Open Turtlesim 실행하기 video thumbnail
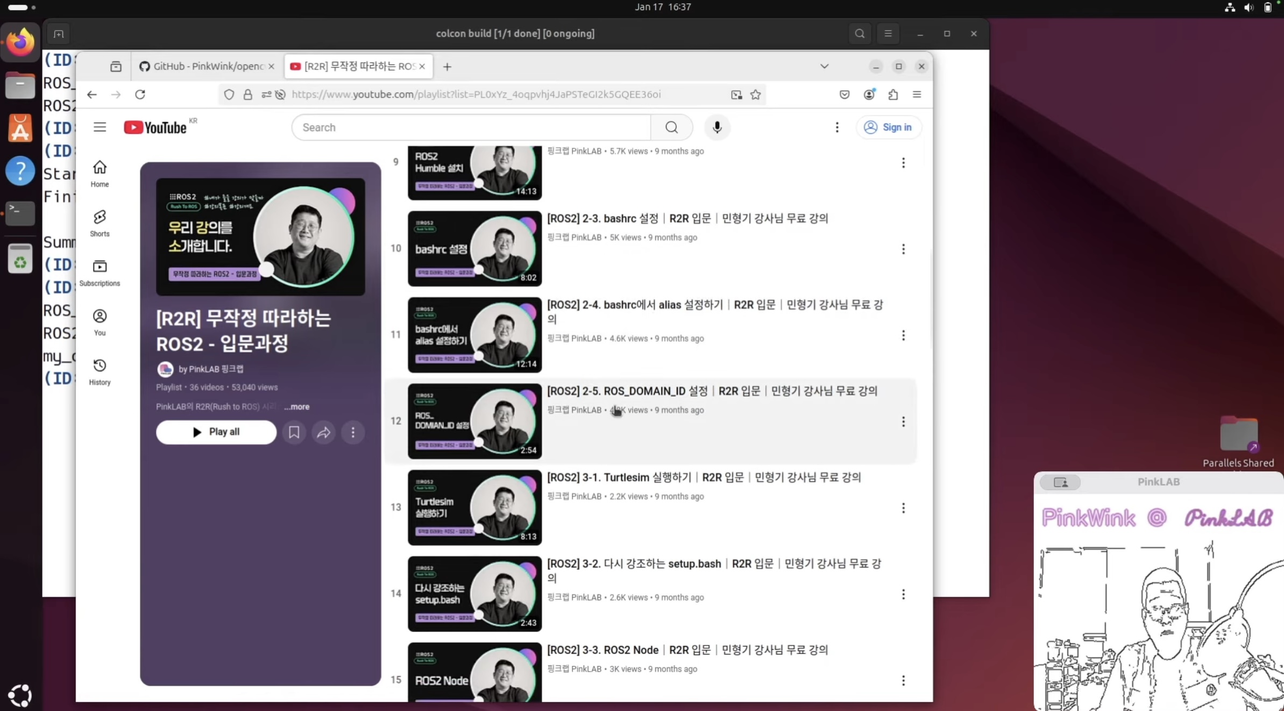Screen dimensions: 1284x711 [474, 507]
